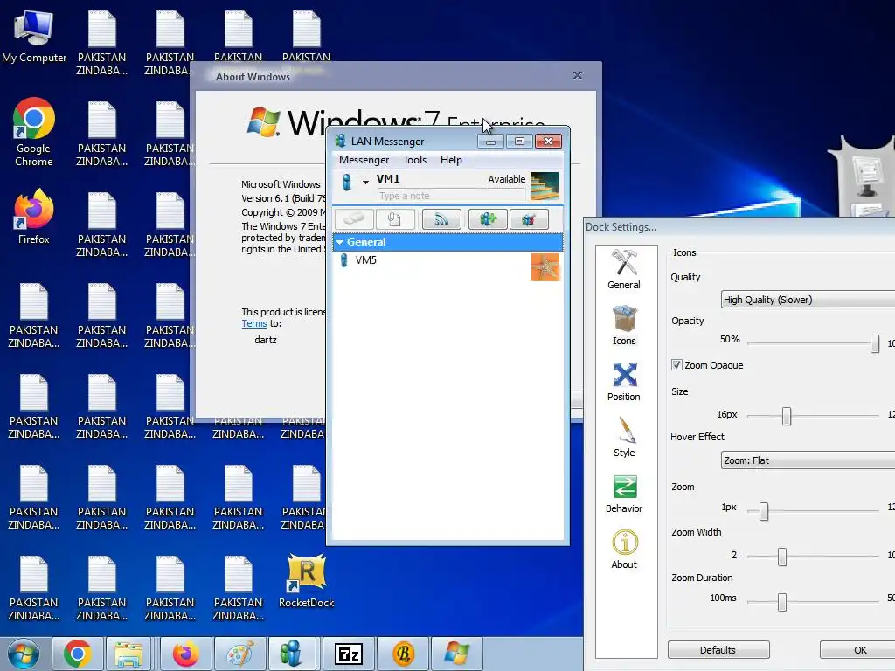Open the Quality dropdown in Dock Settings
This screenshot has width=895, height=671.
[x=808, y=300]
